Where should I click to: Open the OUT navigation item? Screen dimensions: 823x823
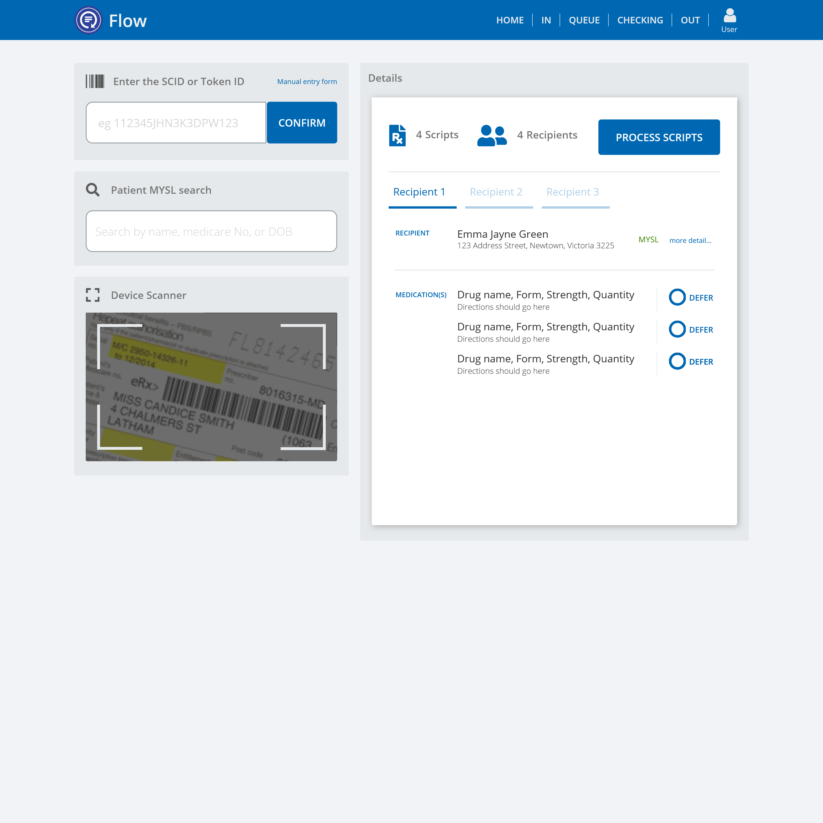click(690, 20)
